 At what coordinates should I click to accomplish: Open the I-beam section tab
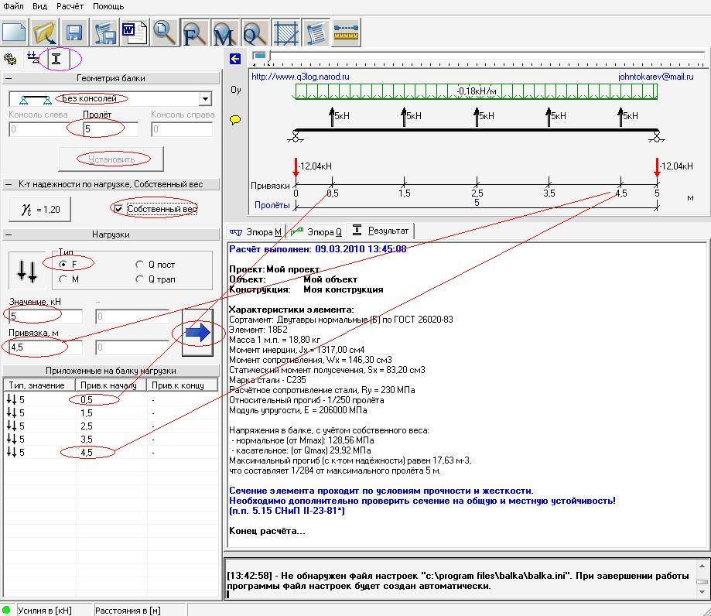[x=56, y=59]
